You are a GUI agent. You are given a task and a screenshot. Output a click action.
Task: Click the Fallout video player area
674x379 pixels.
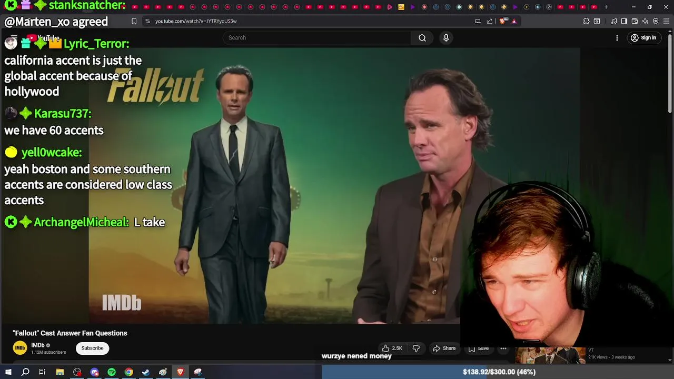click(x=334, y=185)
